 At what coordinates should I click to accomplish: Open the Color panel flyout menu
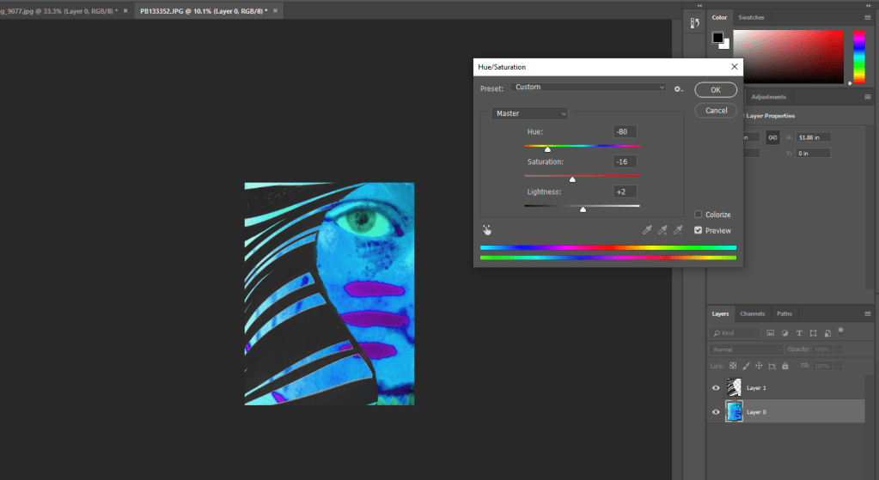click(869, 18)
